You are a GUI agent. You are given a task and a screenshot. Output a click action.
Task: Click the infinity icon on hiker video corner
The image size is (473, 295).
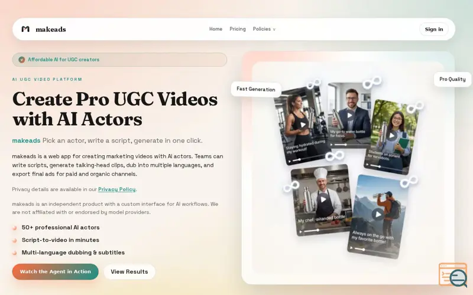point(409,182)
